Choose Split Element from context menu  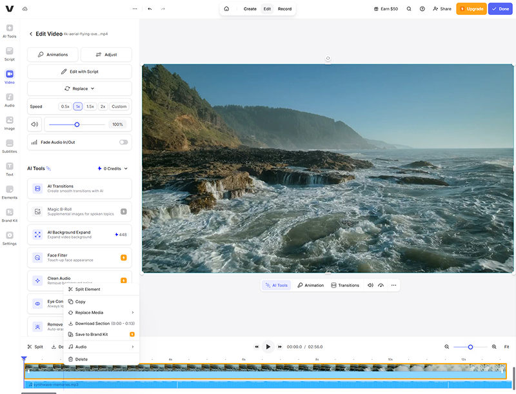(x=88, y=290)
